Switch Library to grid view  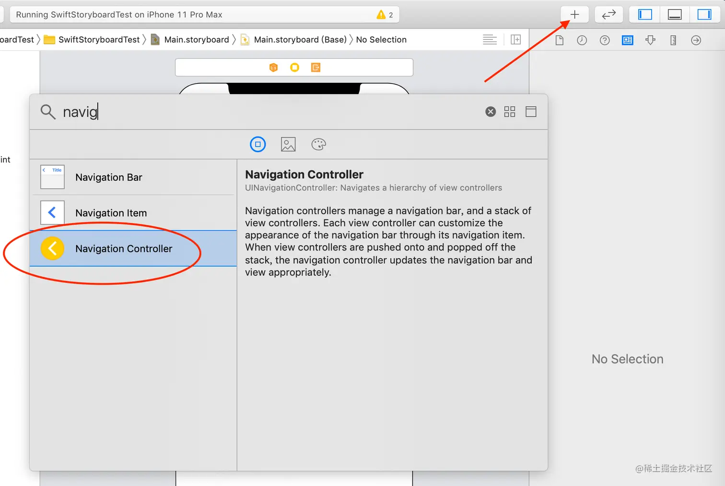coord(510,112)
